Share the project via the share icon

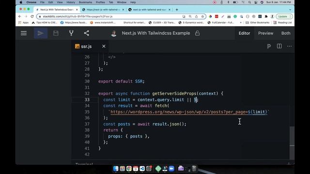pos(86,33)
